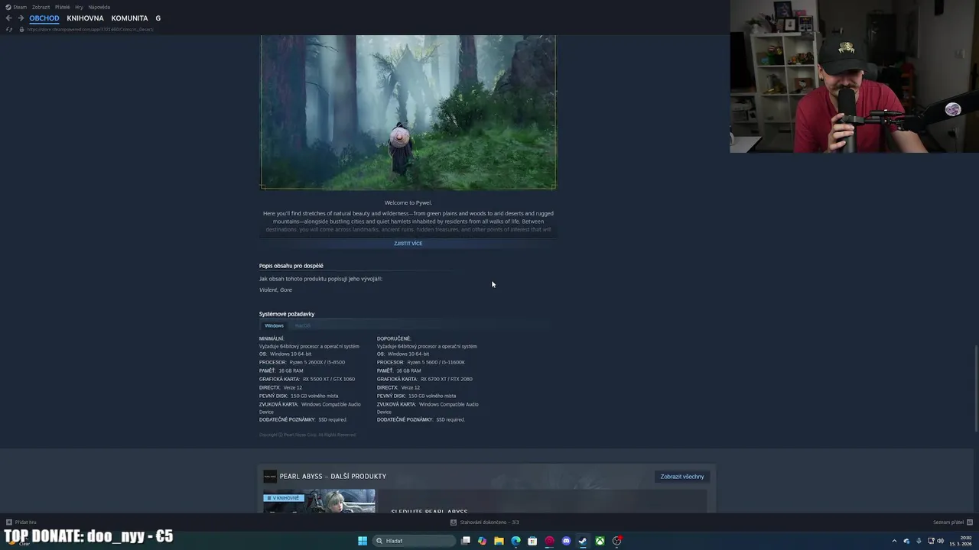This screenshot has width=979, height=550.
Task: Click the 'Systémové požadavky' heading
Action: click(287, 314)
